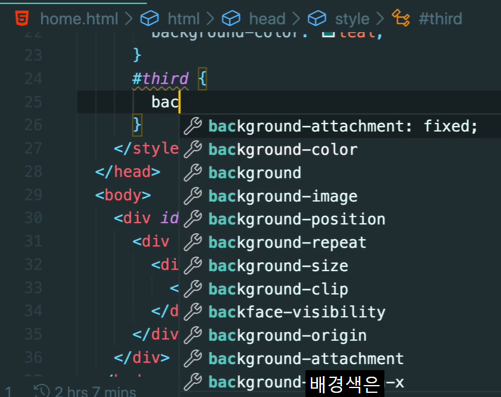Click wrench icon beside background-clip
The width and height of the screenshot is (501, 397).
point(193,289)
